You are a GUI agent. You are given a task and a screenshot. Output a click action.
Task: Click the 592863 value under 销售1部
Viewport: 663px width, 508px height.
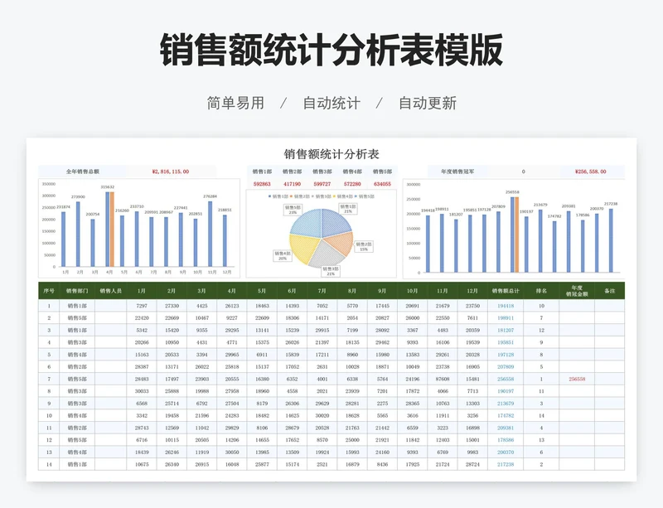262,184
